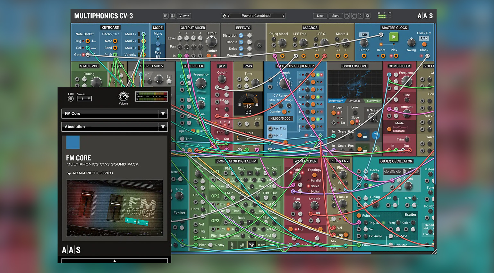
Task: Click the Save button
Action: pos(336,16)
